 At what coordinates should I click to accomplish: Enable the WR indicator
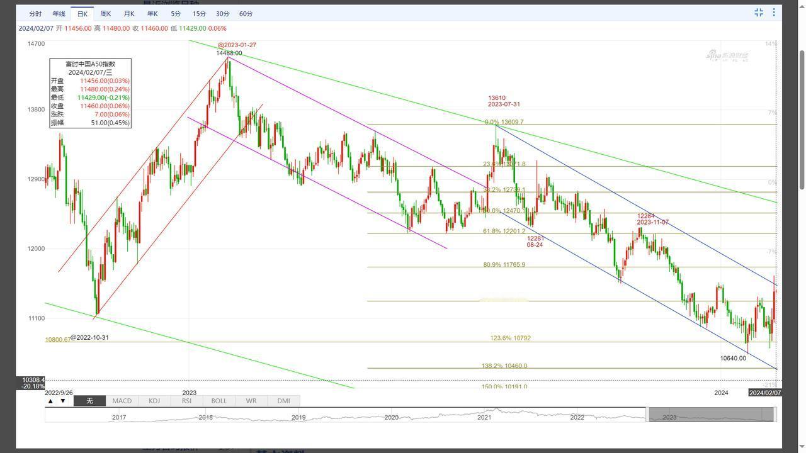[251, 401]
